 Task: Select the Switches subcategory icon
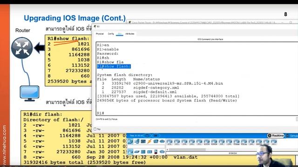tap(137, 152)
